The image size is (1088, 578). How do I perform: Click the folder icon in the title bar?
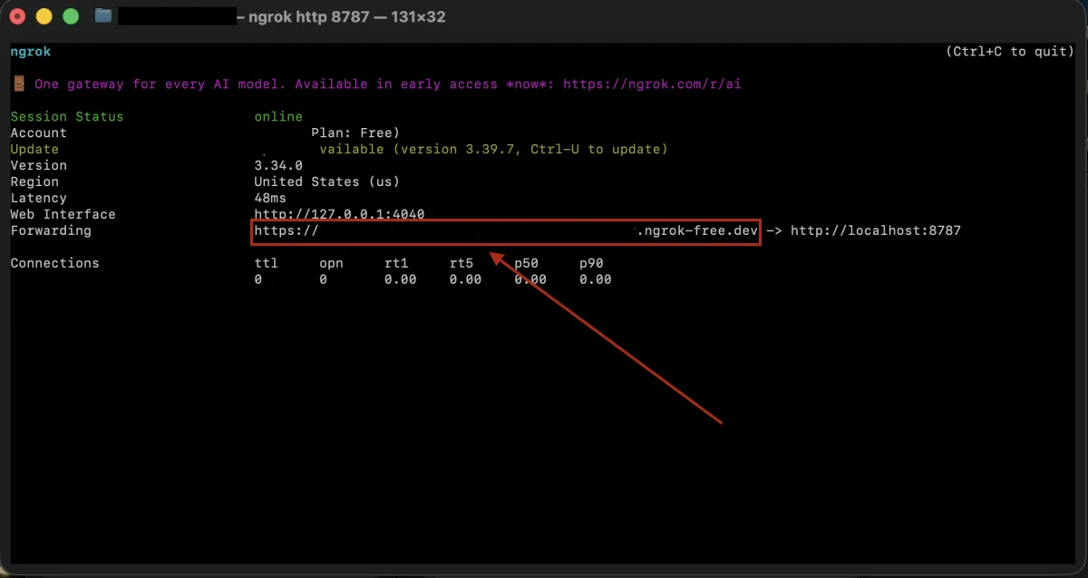[x=102, y=16]
